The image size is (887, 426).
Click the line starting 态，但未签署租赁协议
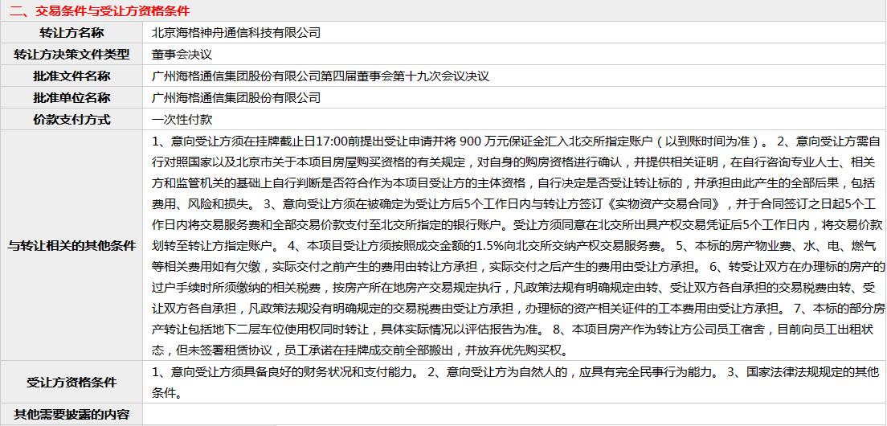coord(359,350)
